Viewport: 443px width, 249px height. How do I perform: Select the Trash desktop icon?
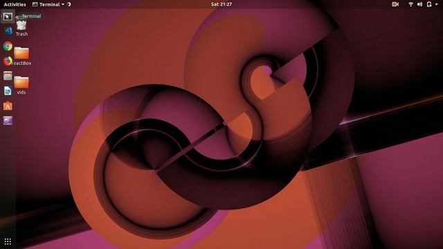pos(21,28)
